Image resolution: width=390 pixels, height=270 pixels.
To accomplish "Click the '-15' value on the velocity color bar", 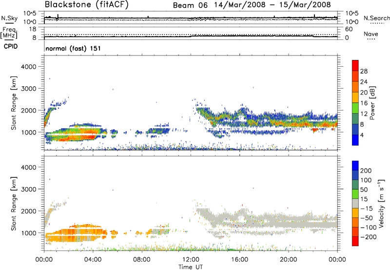I will [x=367, y=209].
